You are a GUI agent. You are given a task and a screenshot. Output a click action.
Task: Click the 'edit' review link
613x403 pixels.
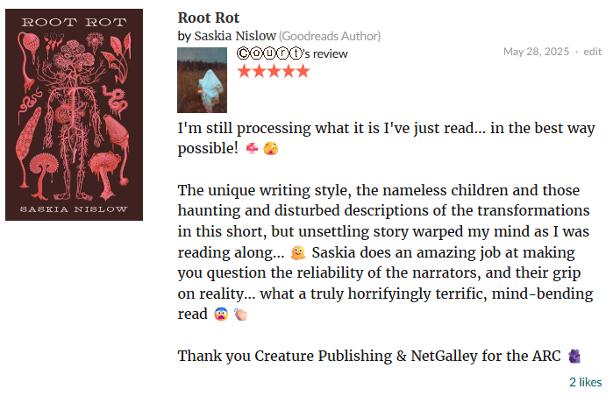pyautogui.click(x=593, y=52)
